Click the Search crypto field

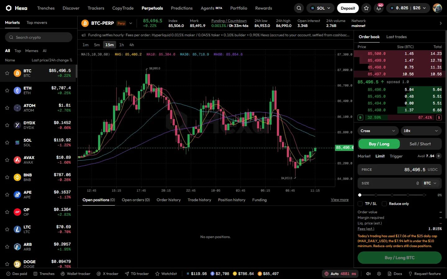(x=38, y=37)
